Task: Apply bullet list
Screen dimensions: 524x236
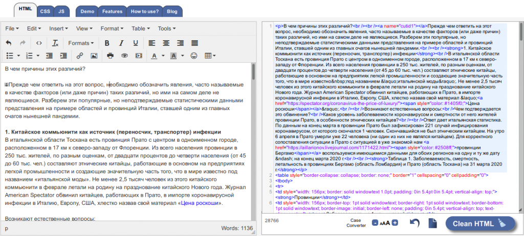Action: pyautogui.click(x=10, y=56)
